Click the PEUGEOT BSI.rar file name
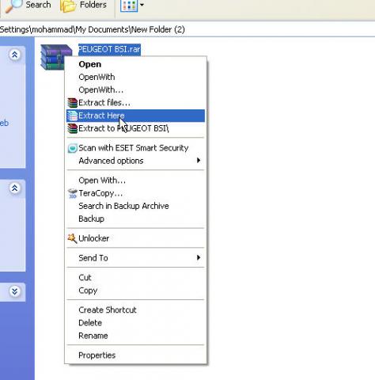Viewport: 375px width, 380px height. 109,49
